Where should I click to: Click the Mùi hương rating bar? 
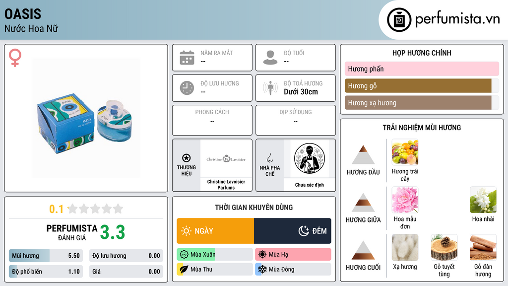point(46,256)
